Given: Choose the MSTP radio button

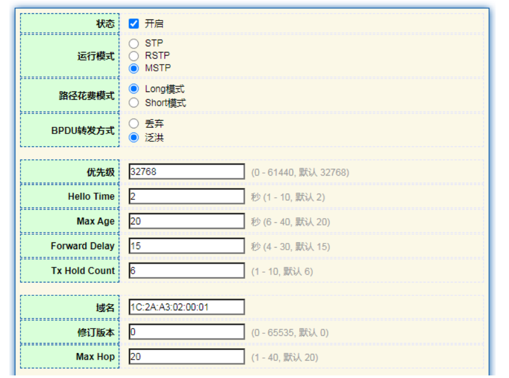Looking at the screenshot, I should (134, 68).
